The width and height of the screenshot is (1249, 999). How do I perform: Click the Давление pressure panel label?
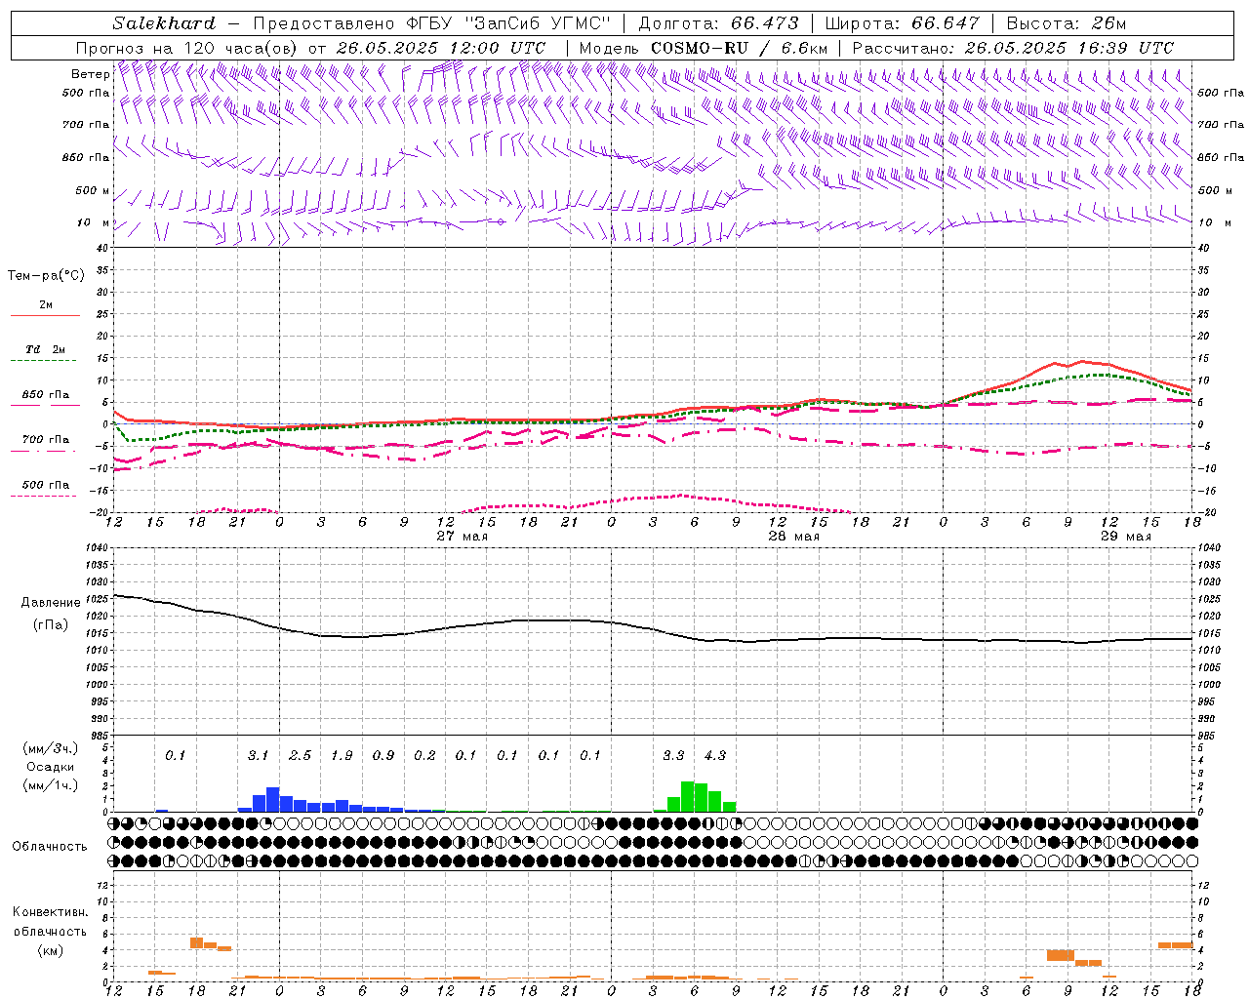[x=50, y=603]
